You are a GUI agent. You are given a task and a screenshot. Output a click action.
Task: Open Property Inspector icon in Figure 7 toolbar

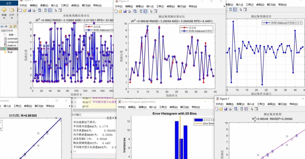(256, 109)
